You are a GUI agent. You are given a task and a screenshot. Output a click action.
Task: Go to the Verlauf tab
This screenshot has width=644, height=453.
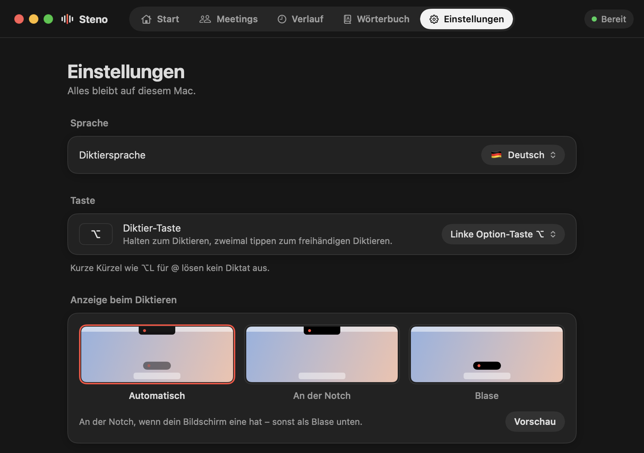(300, 19)
